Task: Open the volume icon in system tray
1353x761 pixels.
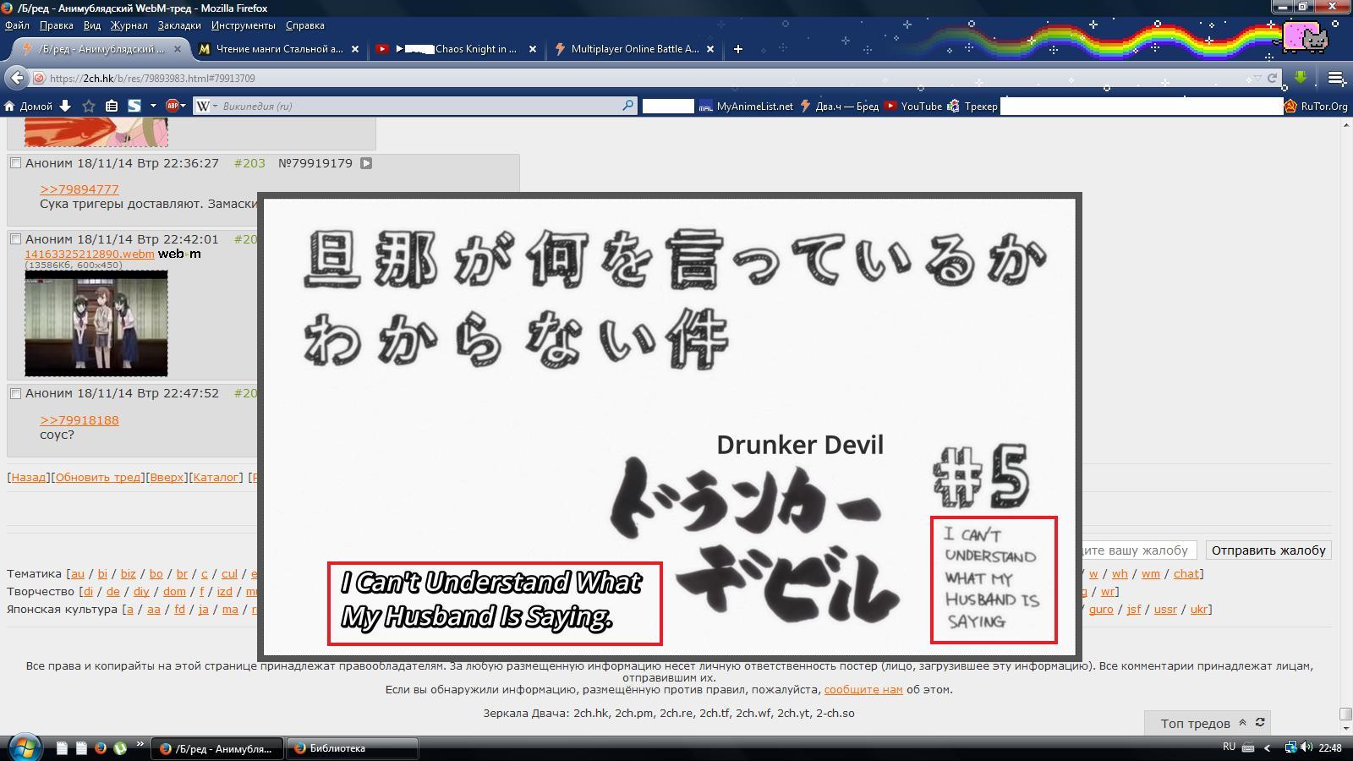Action: [1308, 747]
